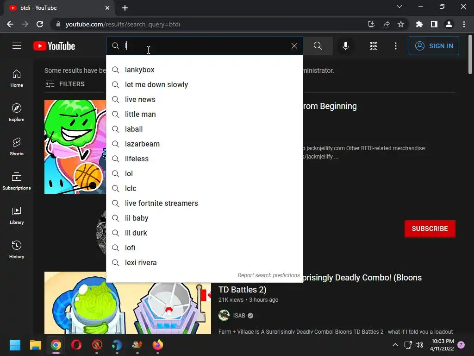Click the address bar URL
Image resolution: width=474 pixels, height=356 pixels.
(123, 24)
